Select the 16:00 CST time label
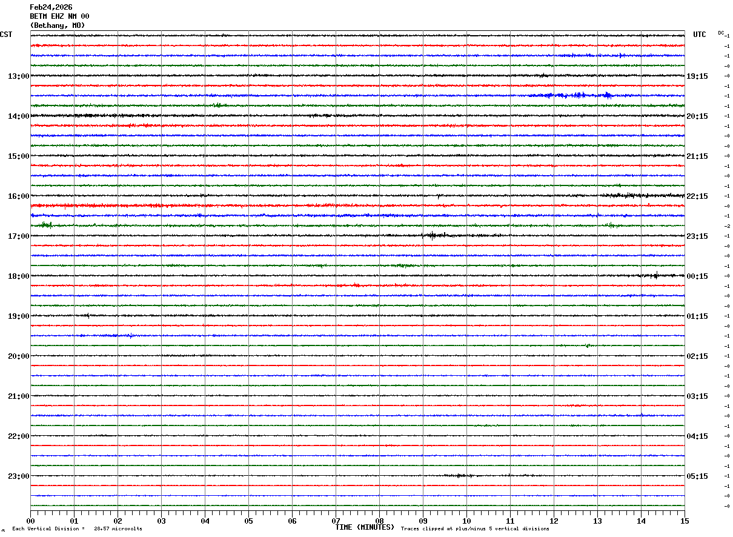Image resolution: width=733 pixels, height=537 pixels. [19, 196]
